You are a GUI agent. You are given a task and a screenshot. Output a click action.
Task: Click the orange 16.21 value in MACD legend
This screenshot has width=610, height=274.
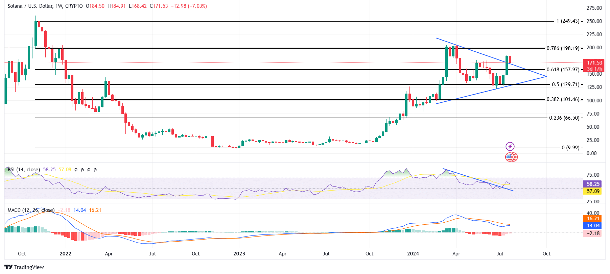point(95,210)
